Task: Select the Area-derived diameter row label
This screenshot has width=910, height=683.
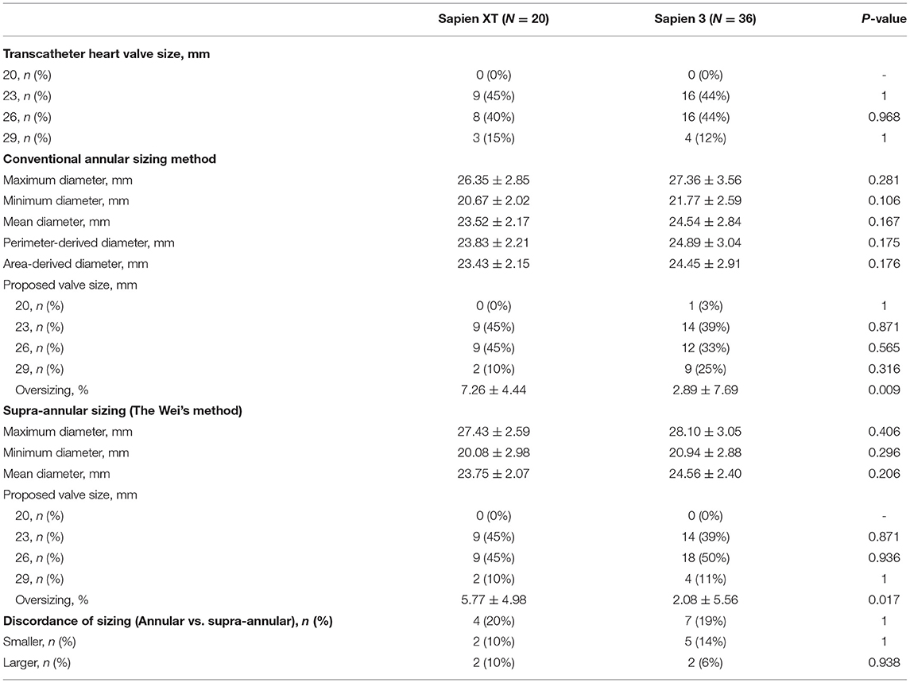Action: pos(76,264)
